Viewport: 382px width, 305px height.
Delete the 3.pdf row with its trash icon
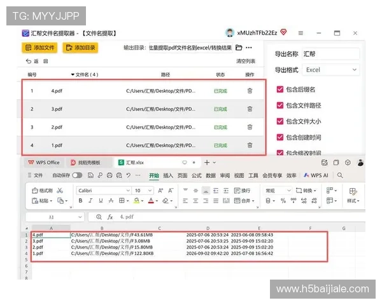(250, 109)
